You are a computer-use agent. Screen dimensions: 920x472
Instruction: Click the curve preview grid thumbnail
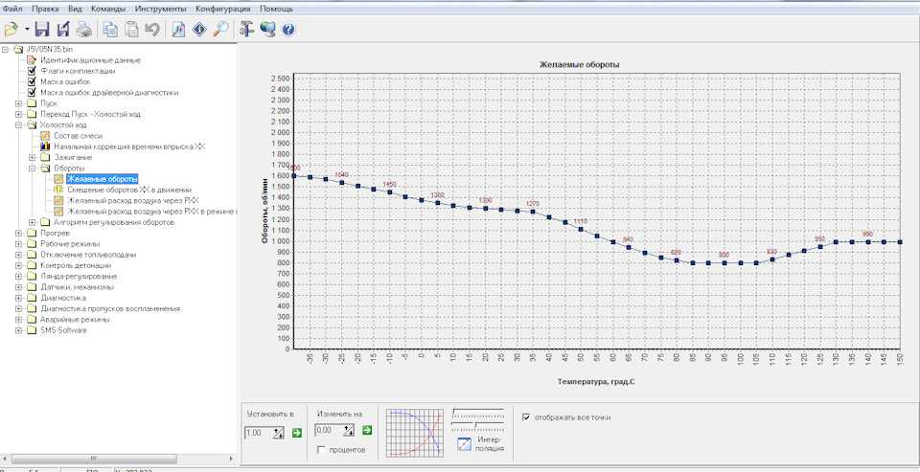(x=414, y=433)
